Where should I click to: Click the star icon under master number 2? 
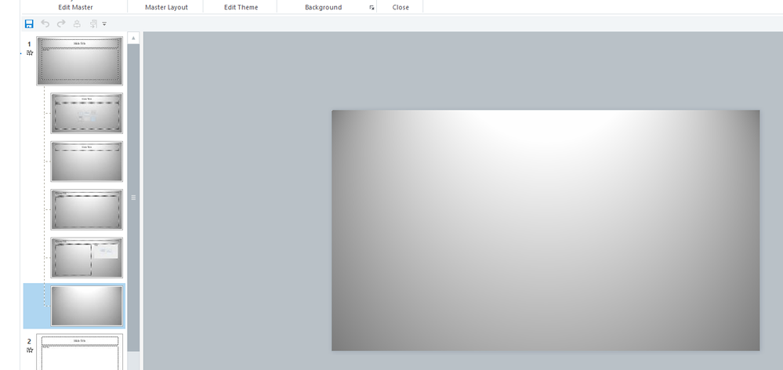tap(30, 350)
